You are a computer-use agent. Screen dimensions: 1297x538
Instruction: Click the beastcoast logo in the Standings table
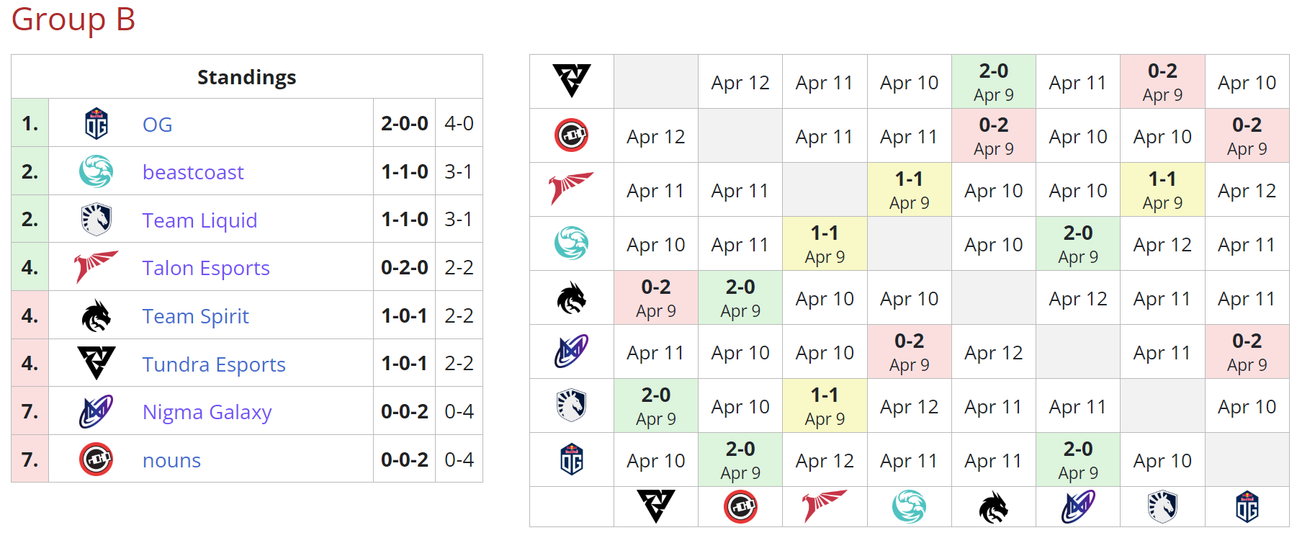tap(97, 172)
